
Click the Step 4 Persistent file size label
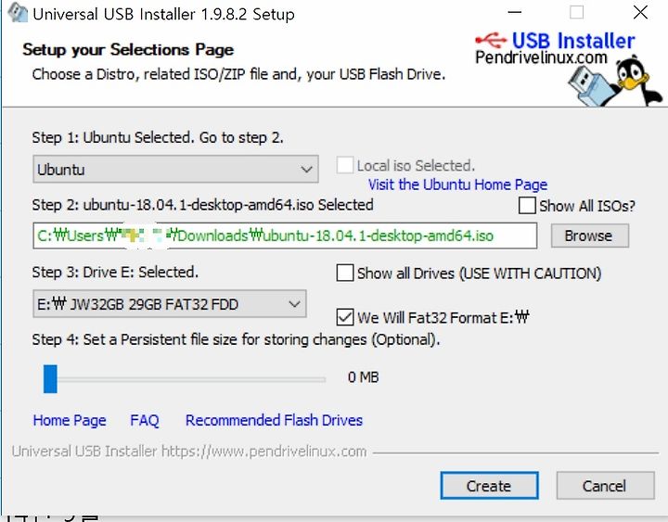(236, 339)
